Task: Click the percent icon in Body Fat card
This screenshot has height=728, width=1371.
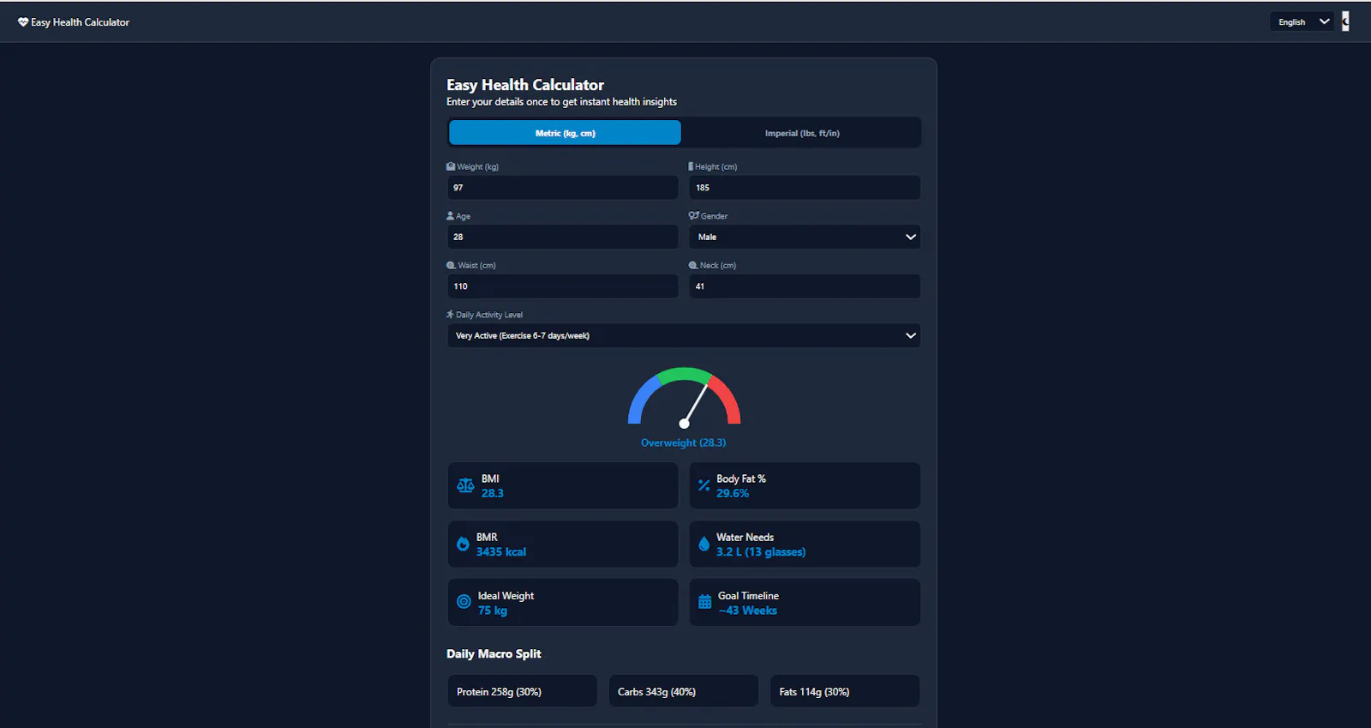Action: [703, 485]
